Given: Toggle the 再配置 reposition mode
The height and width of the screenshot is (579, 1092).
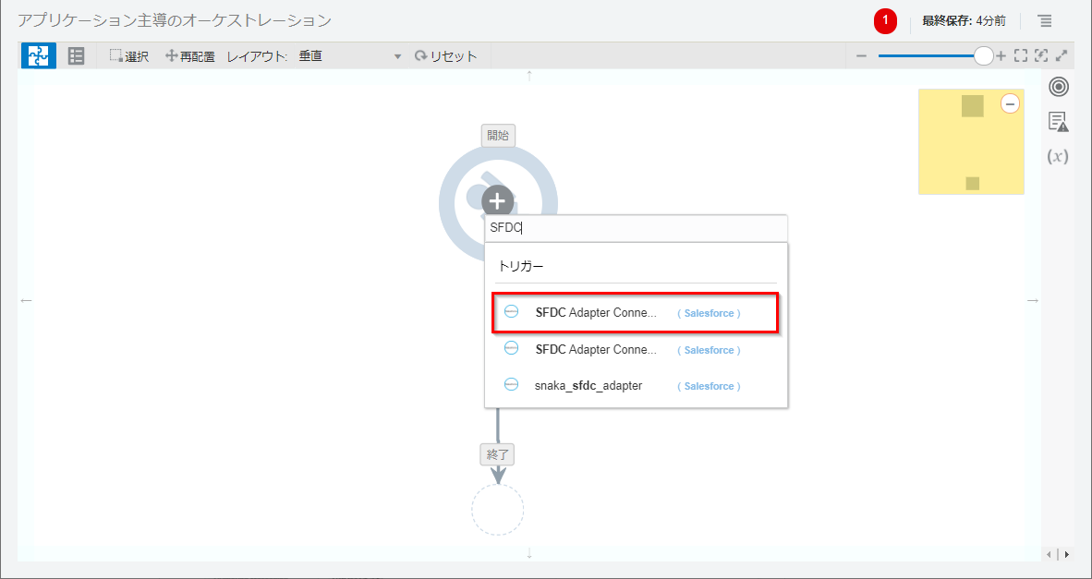Looking at the screenshot, I should pyautogui.click(x=189, y=56).
